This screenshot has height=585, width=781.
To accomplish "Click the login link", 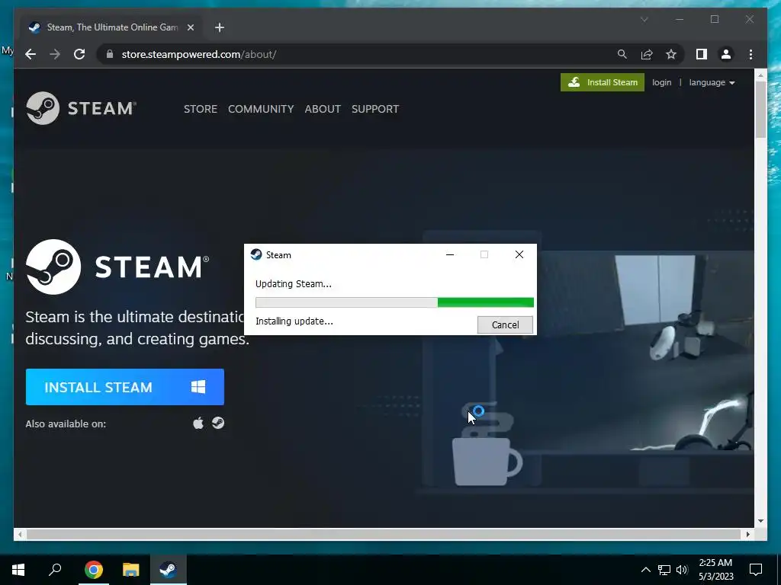I will coord(661,82).
